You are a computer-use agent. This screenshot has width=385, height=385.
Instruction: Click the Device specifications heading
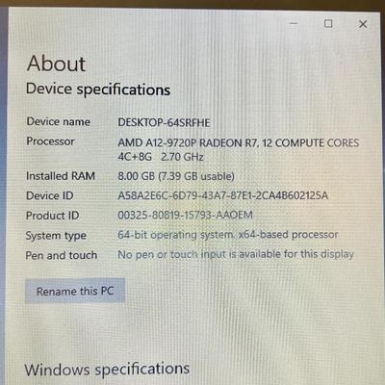point(98,90)
